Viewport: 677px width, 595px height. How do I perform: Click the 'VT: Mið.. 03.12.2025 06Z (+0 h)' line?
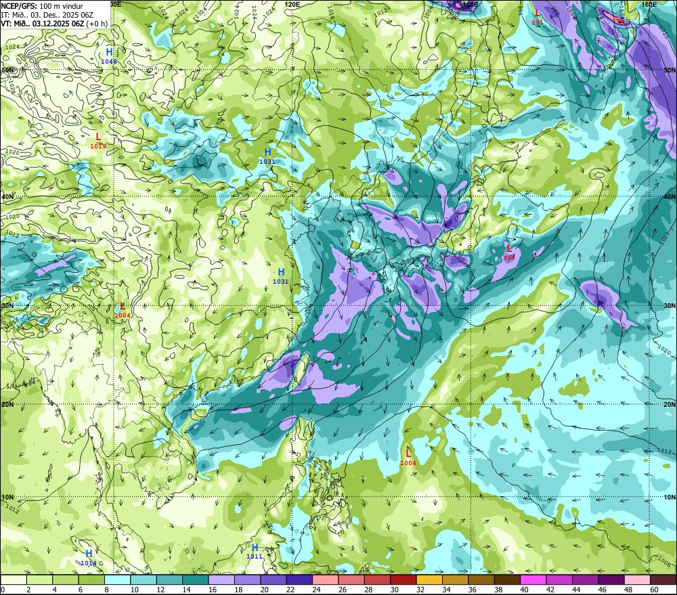point(54,23)
